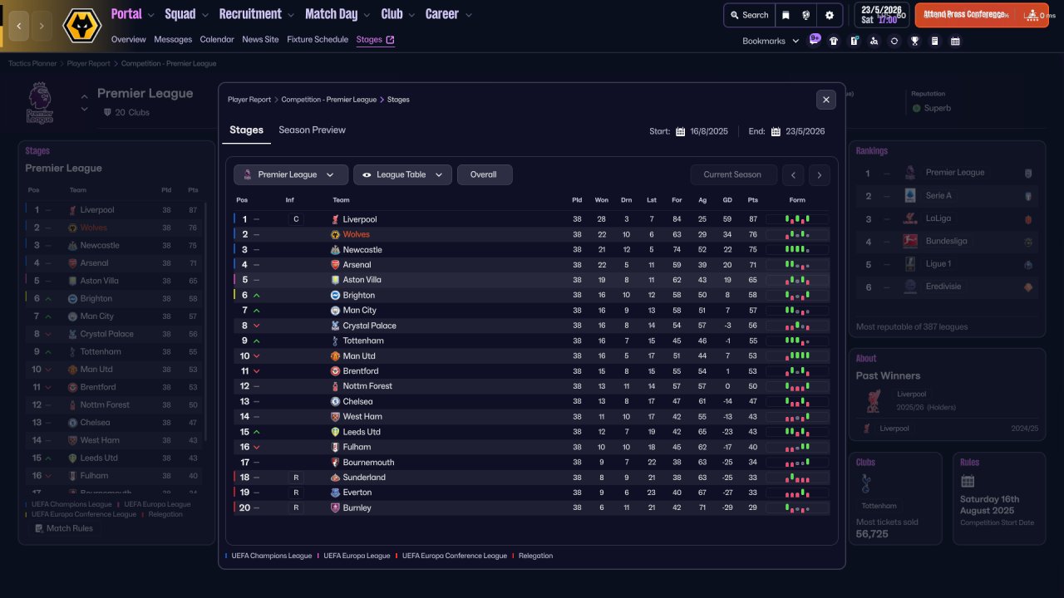1064x598 pixels.
Task: Open the Overview sub-menu item
Action: [129, 39]
